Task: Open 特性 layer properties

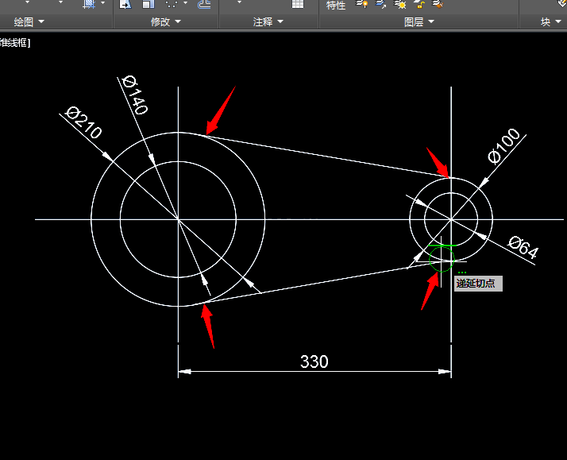Action: [x=336, y=5]
